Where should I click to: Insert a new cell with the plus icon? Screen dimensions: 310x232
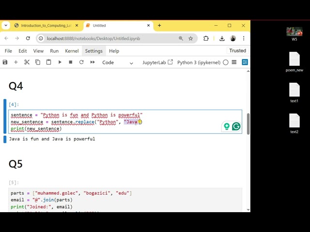coord(16,62)
